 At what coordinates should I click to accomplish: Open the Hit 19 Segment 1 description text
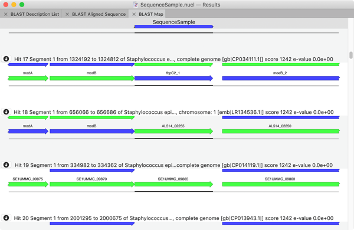pos(173,165)
